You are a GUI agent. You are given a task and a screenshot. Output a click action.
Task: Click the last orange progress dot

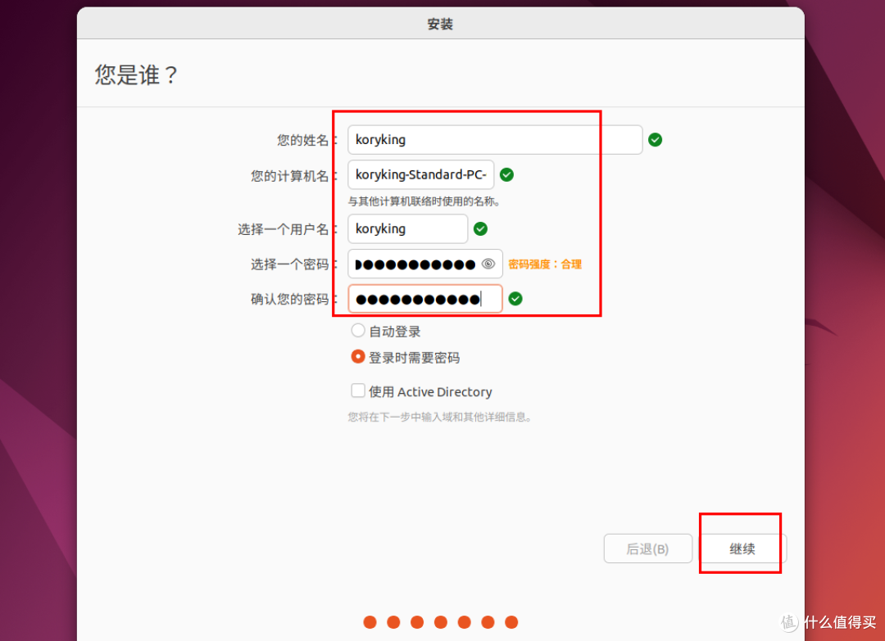coord(511,622)
